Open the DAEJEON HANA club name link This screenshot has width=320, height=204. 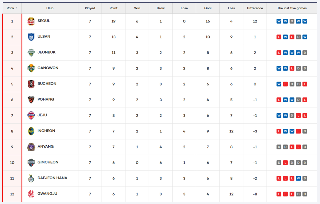(52, 178)
